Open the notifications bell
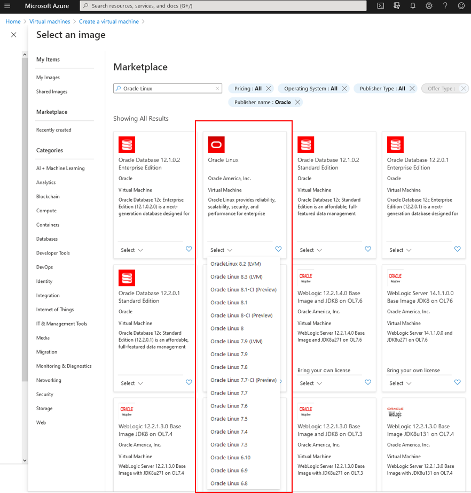 pyautogui.click(x=413, y=6)
